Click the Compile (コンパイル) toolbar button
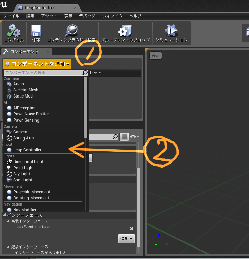The image size is (249, 259). (x=14, y=33)
